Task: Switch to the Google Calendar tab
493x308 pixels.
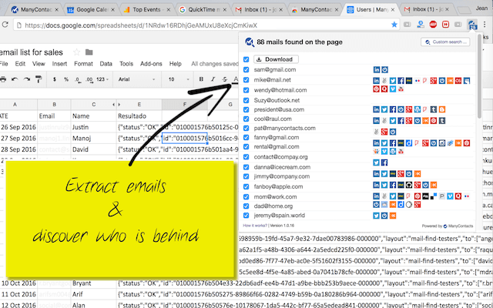Action: point(91,10)
